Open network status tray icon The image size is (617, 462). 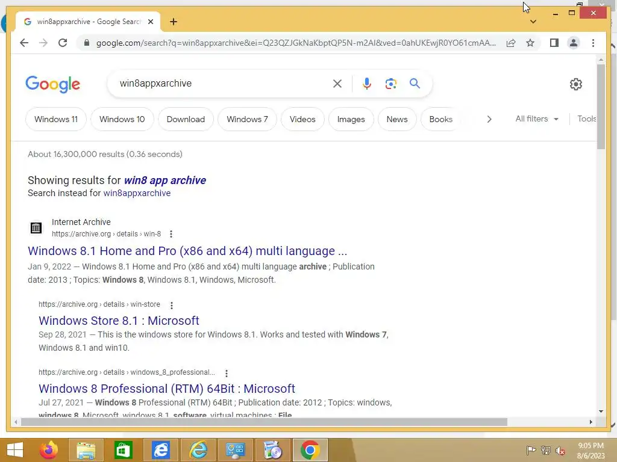(546, 451)
